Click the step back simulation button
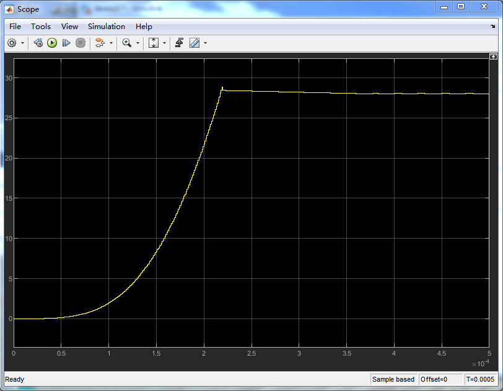The height and width of the screenshot is (391, 503). 38,43
